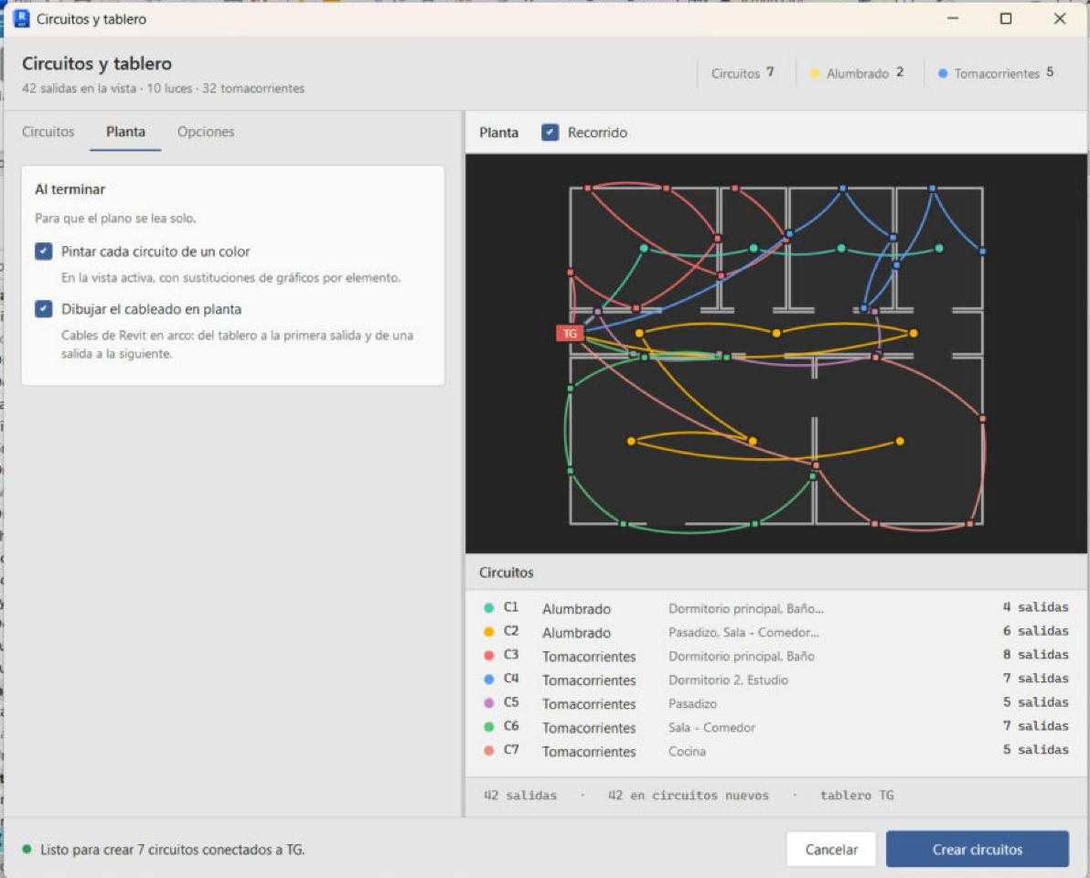Click the Revit app icon in title bar
1090x878 pixels.
click(22, 19)
